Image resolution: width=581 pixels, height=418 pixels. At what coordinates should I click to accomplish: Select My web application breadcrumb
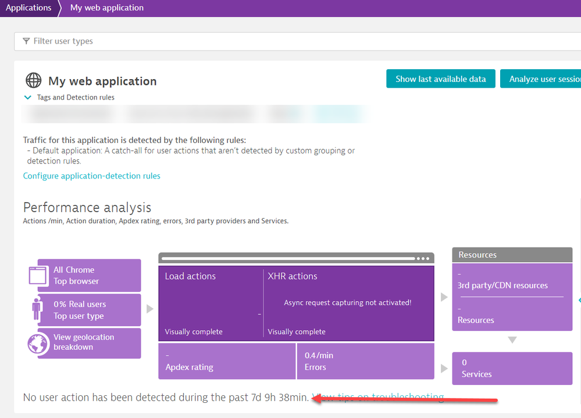106,8
